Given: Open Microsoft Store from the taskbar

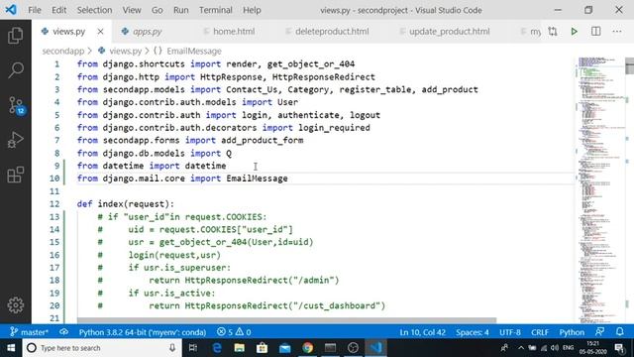Looking at the screenshot, I should 262,348.
